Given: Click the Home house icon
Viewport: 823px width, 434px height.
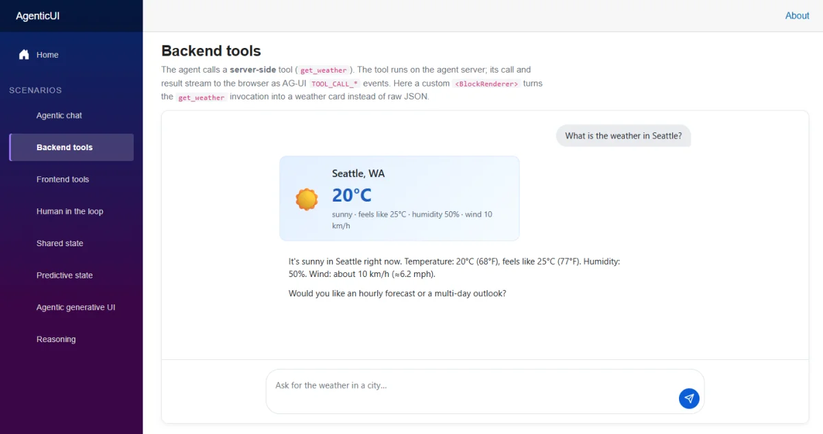Looking at the screenshot, I should tap(24, 55).
